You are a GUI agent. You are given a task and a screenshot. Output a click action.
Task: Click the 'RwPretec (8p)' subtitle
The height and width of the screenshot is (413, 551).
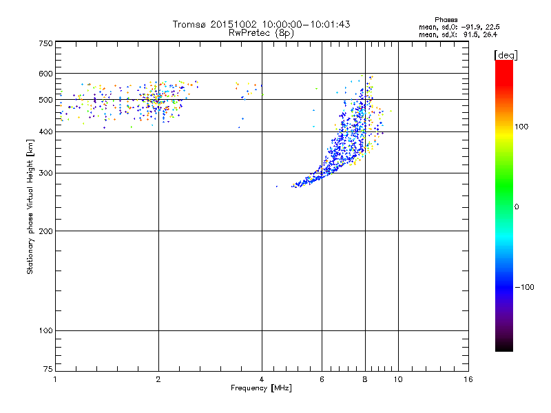[x=261, y=33]
